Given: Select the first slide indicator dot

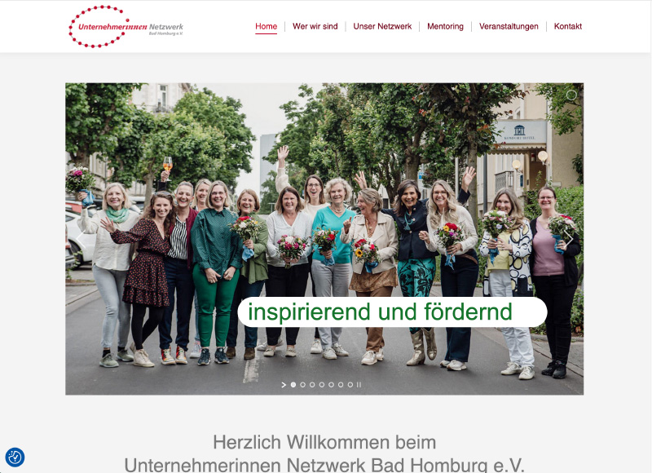Looking at the screenshot, I should click(x=293, y=385).
